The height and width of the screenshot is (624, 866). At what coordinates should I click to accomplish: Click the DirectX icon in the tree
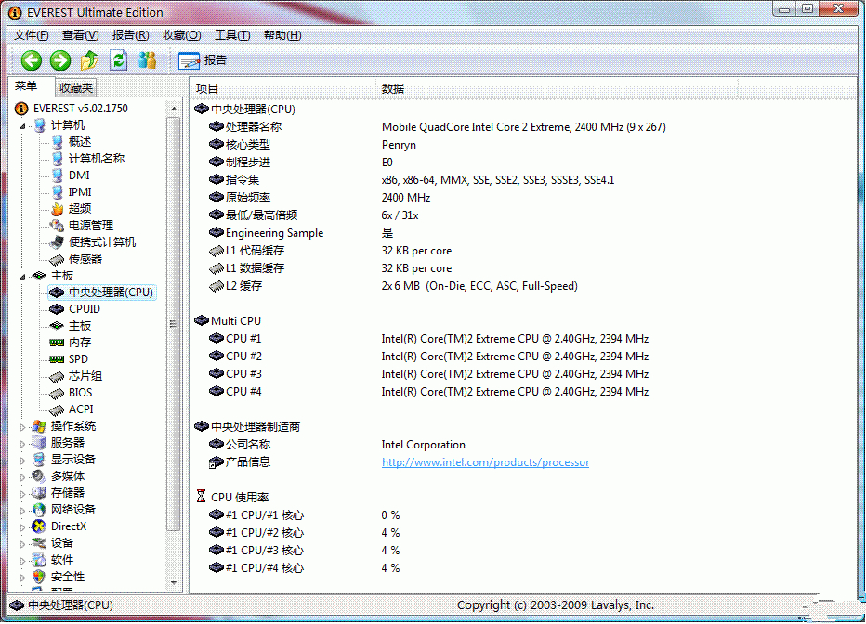[39, 526]
